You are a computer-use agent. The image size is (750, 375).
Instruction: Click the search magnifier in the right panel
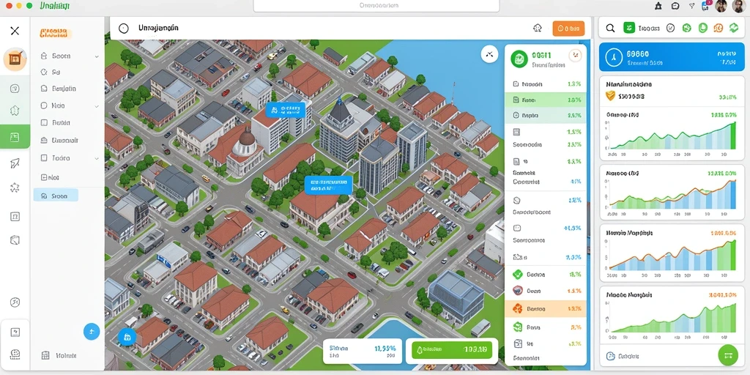tap(610, 29)
